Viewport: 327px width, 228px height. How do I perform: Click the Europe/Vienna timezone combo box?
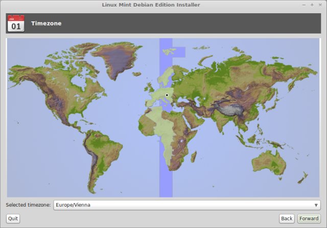click(x=184, y=205)
